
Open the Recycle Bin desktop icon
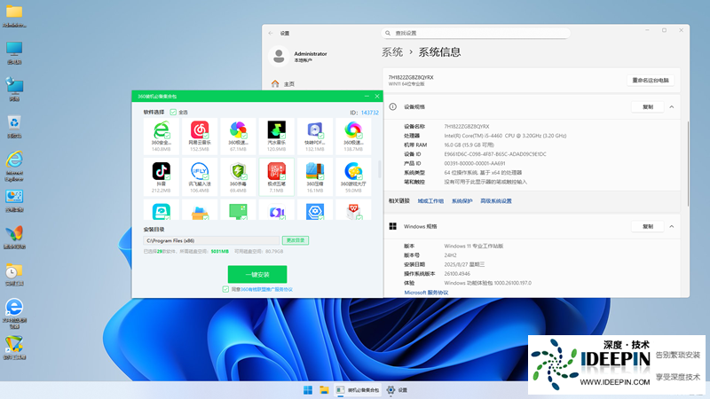point(14,127)
